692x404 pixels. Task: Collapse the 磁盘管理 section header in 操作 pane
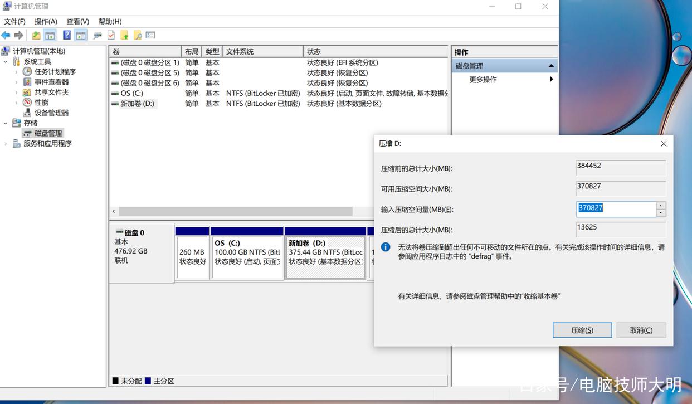pyautogui.click(x=550, y=65)
